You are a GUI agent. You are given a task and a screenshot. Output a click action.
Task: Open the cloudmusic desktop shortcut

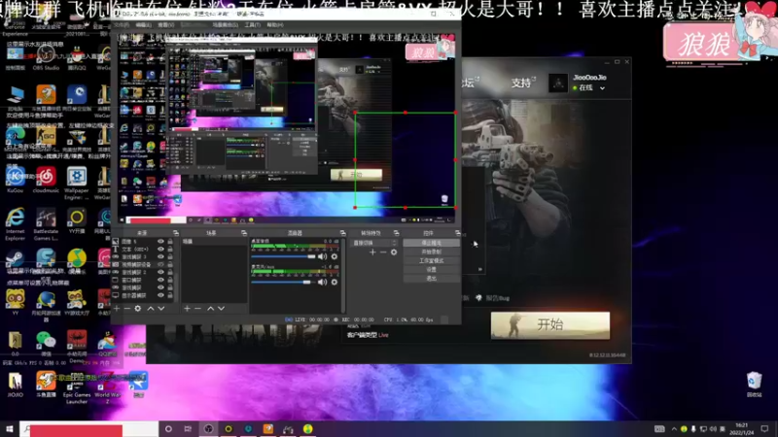click(46, 181)
